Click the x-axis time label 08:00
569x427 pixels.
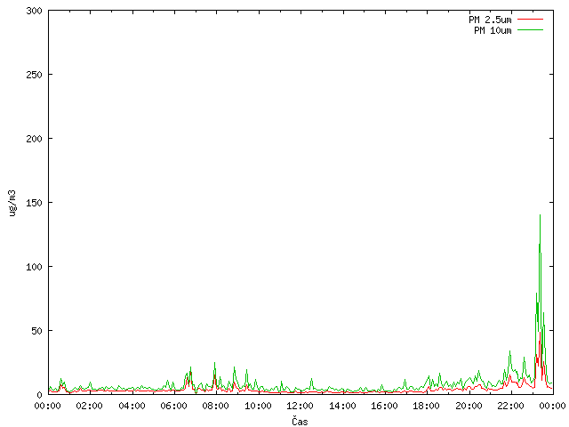point(215,406)
